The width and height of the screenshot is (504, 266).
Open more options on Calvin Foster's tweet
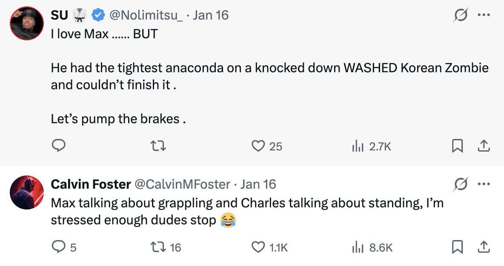pos(484,184)
